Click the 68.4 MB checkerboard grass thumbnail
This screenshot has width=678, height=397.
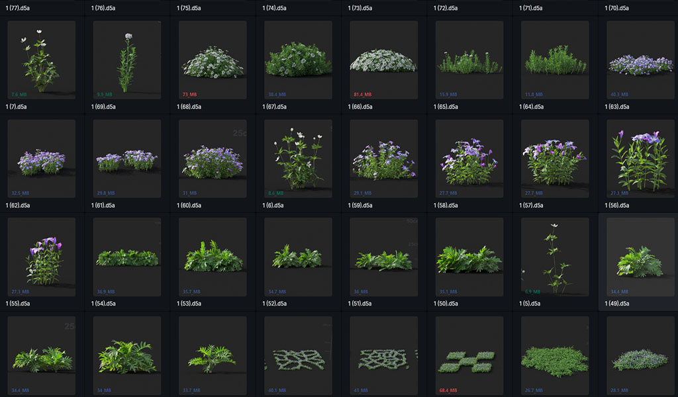tap(469, 355)
